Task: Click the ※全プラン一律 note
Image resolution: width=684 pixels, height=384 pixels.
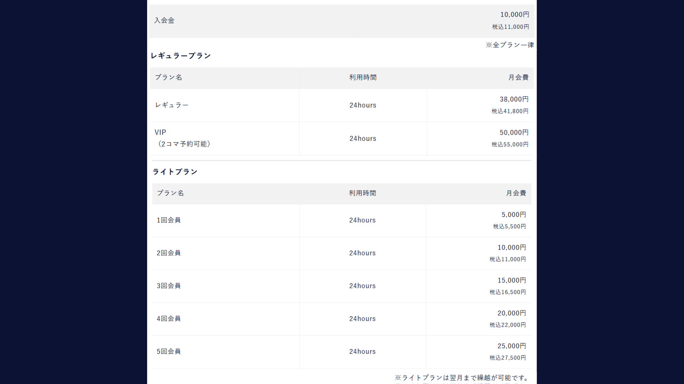Action: tap(510, 45)
